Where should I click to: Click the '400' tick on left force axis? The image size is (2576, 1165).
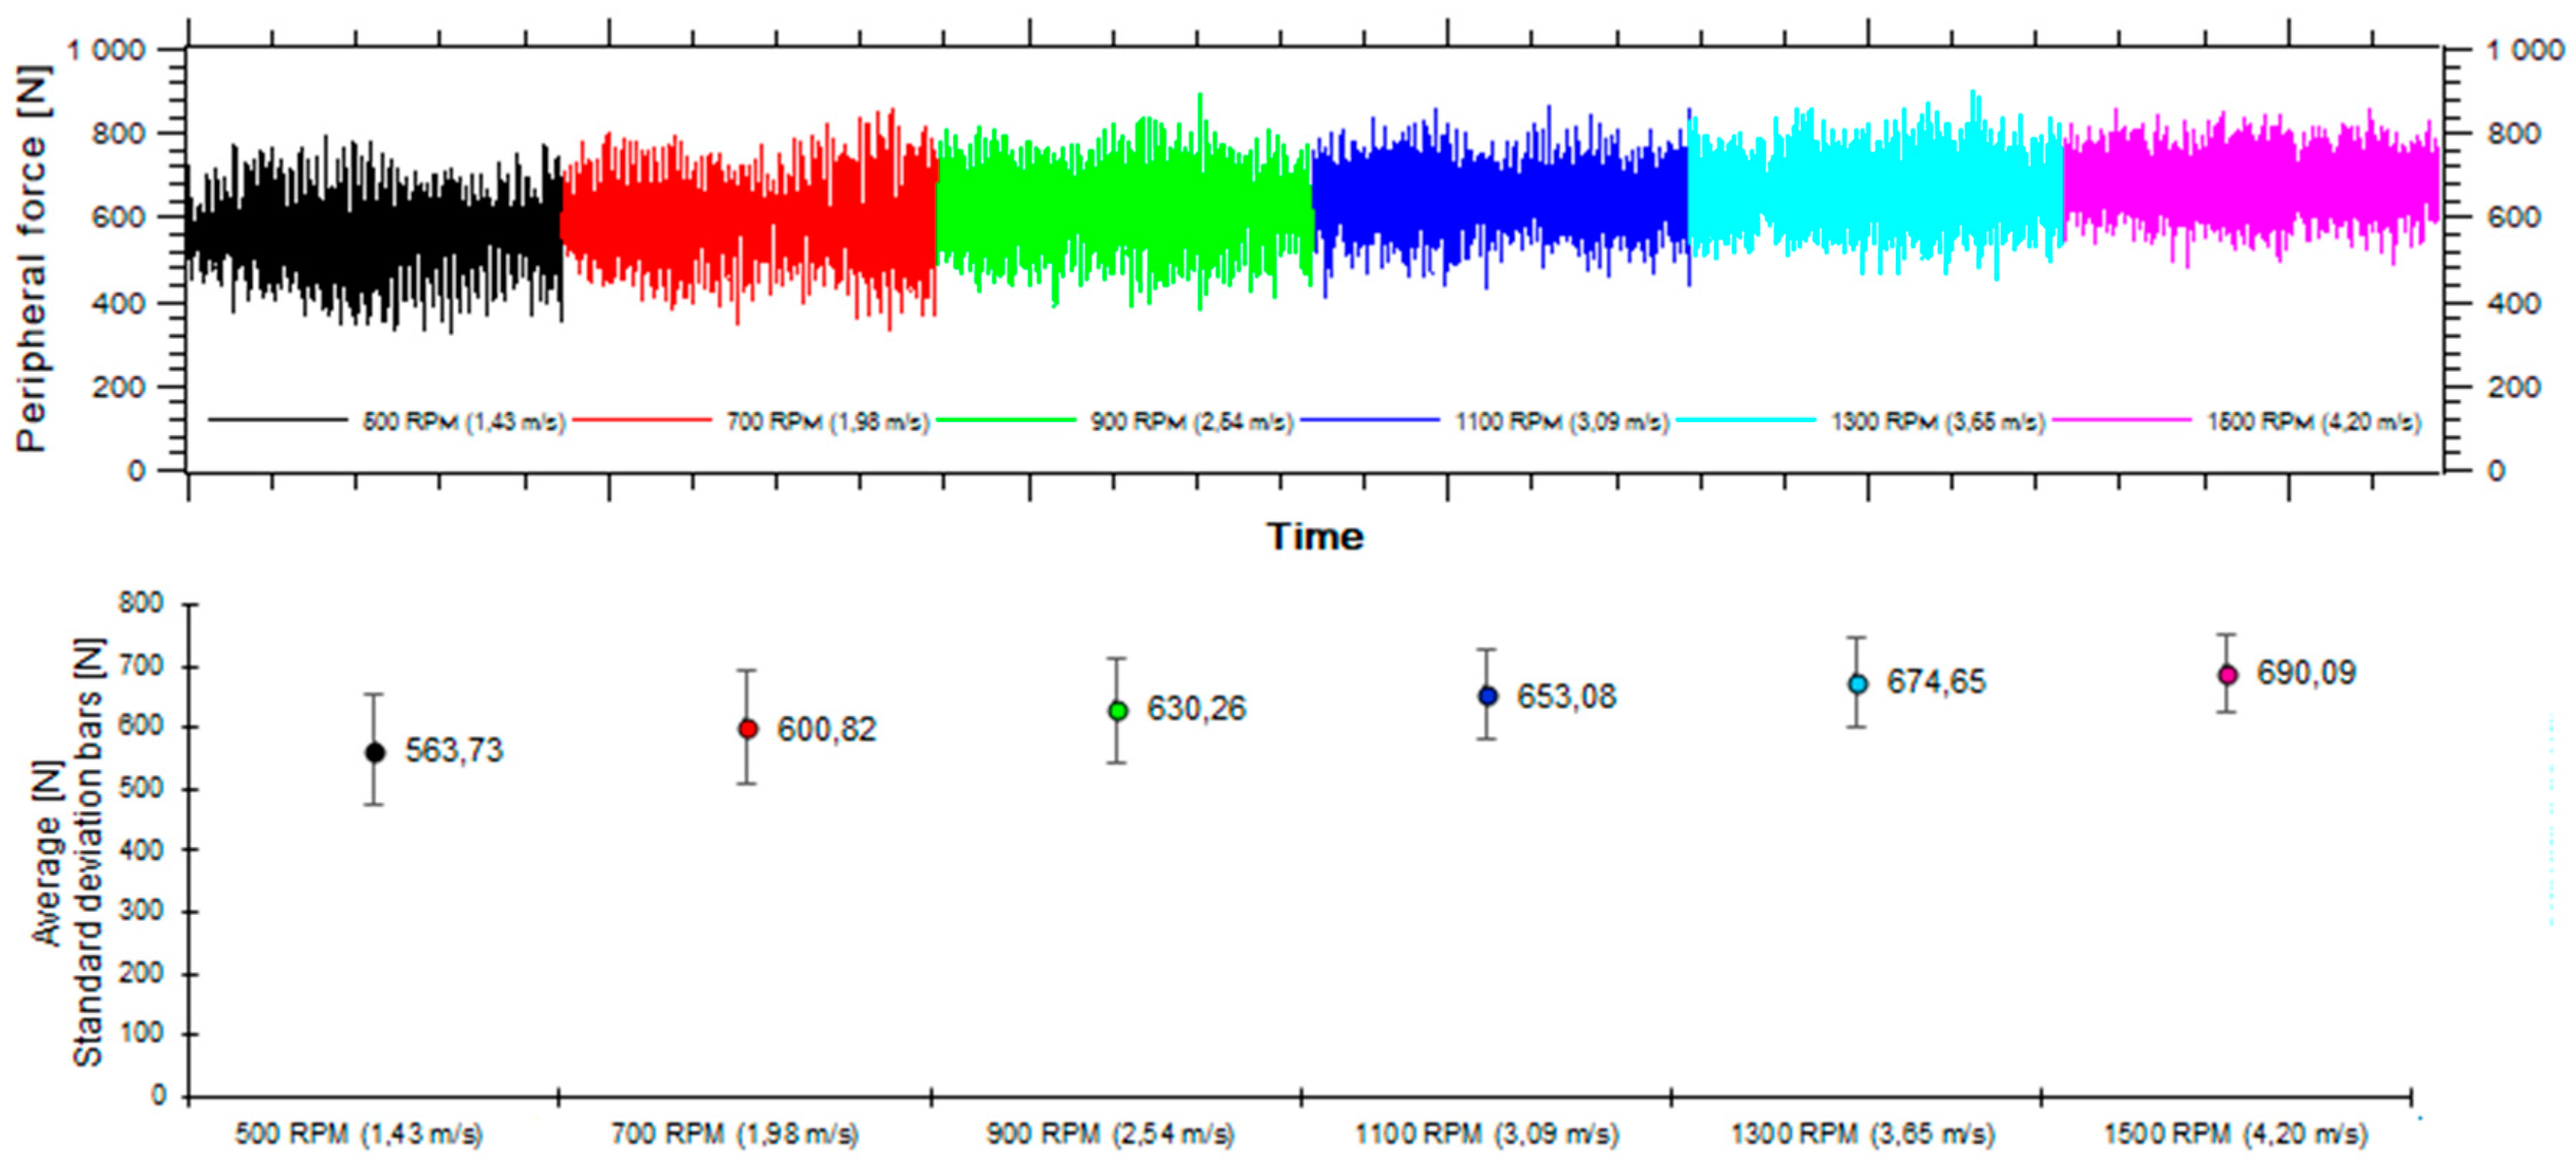point(118,303)
